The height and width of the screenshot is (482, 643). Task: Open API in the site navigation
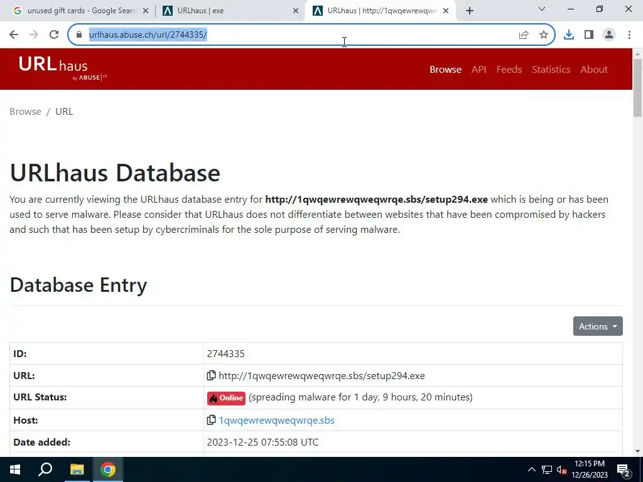[478, 70]
